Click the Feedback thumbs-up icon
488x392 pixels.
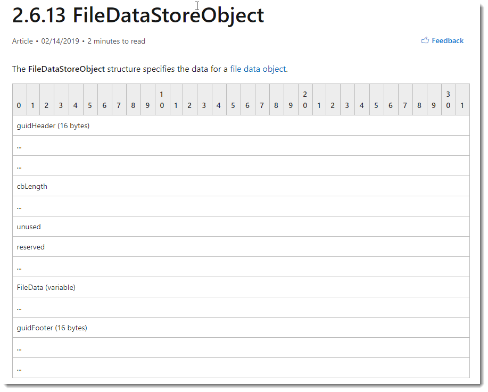pos(425,40)
